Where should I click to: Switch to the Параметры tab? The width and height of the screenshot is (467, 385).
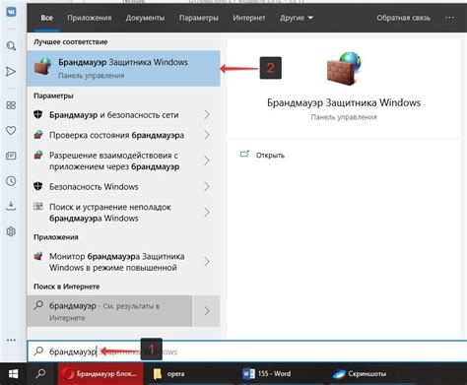pyautogui.click(x=199, y=18)
